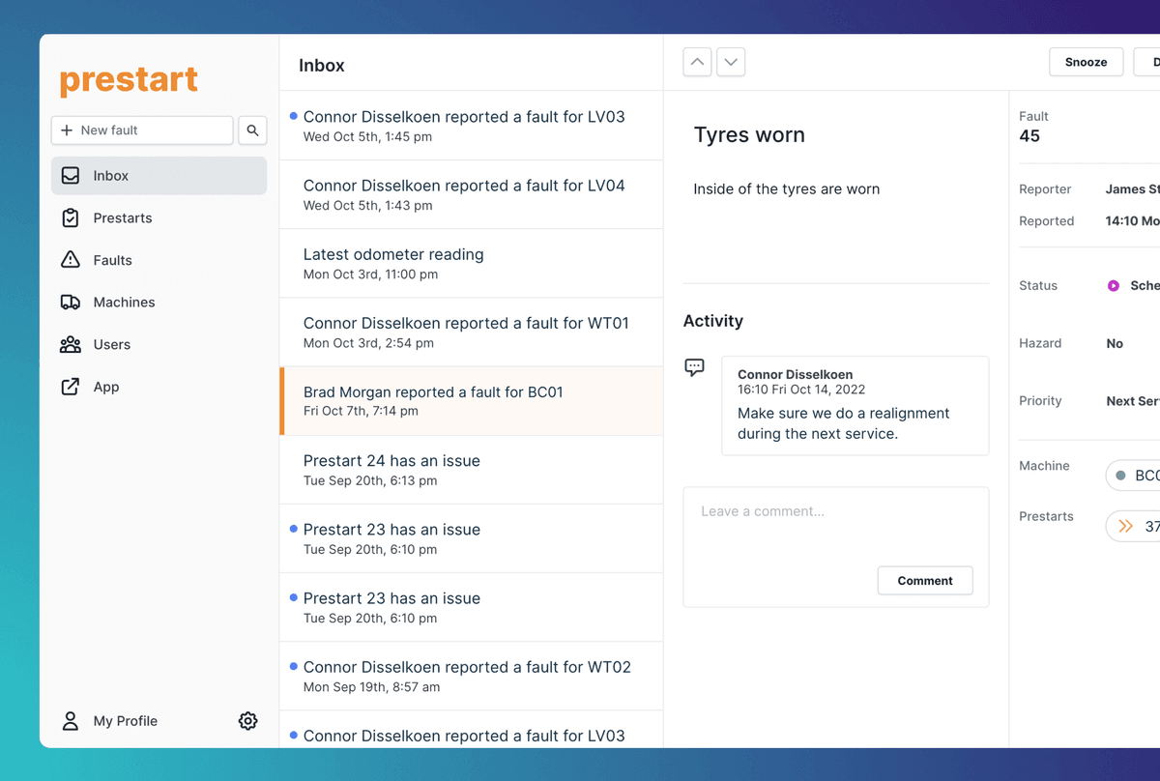Click the Leave a comment field

click(x=835, y=522)
